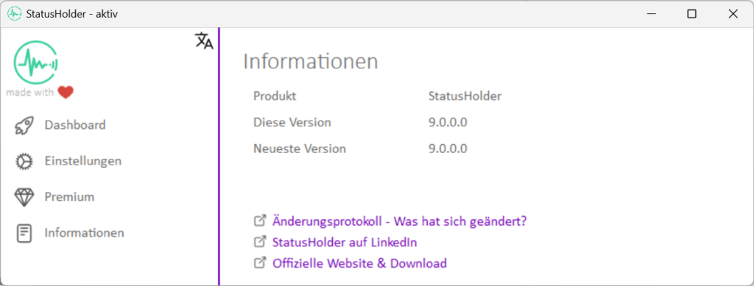Open the Änderungsprotokoll changelog link
The width and height of the screenshot is (754, 286).
coord(400,221)
